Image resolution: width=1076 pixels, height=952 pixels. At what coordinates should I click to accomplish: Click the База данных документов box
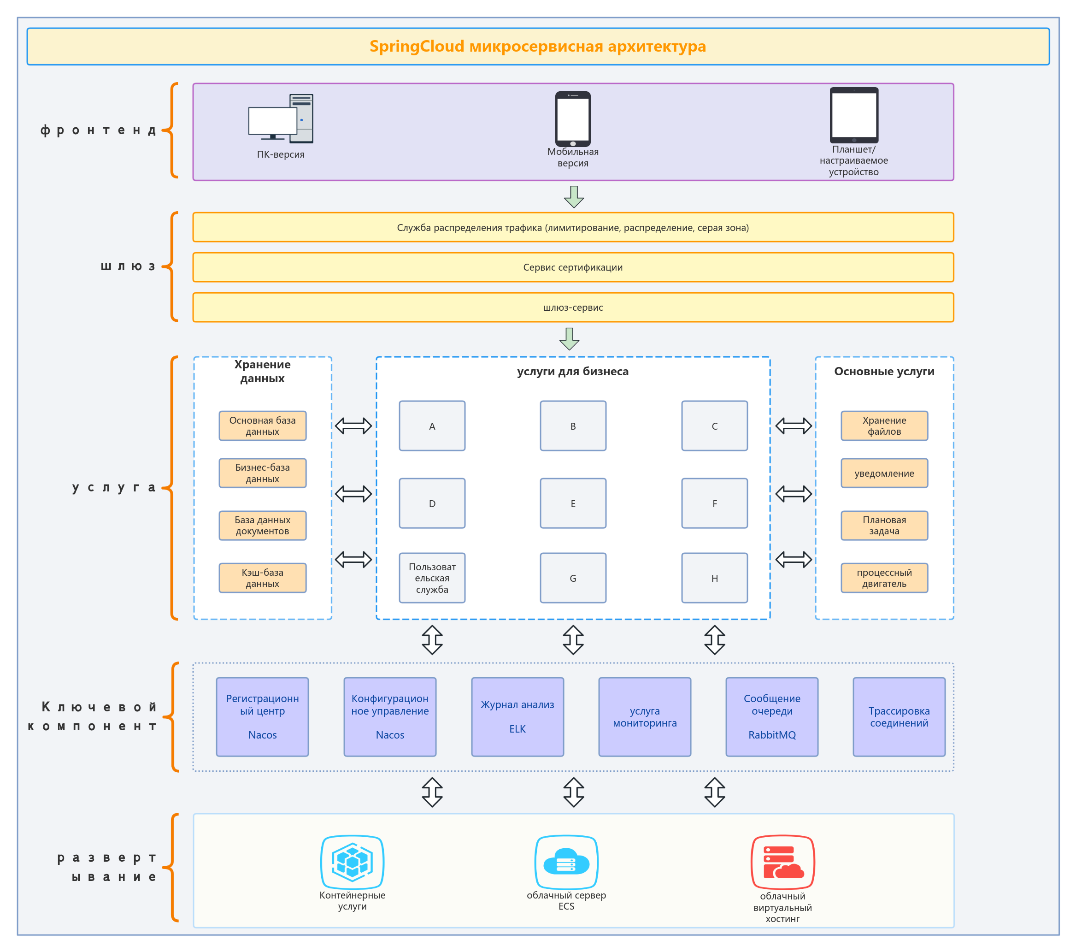pos(263,526)
